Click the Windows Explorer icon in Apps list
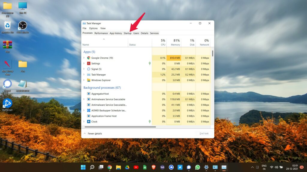The image size is (307, 172). pyautogui.click(x=89, y=80)
